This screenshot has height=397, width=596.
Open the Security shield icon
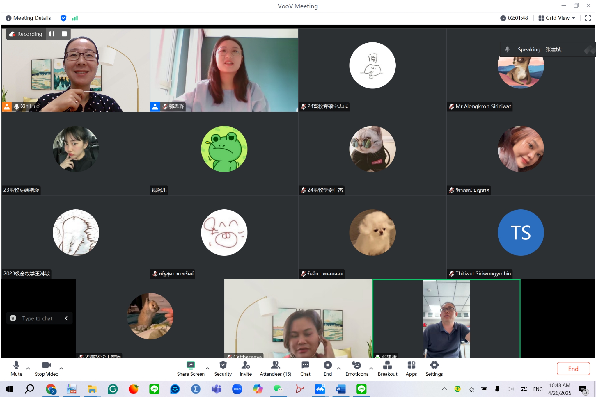[223, 365]
